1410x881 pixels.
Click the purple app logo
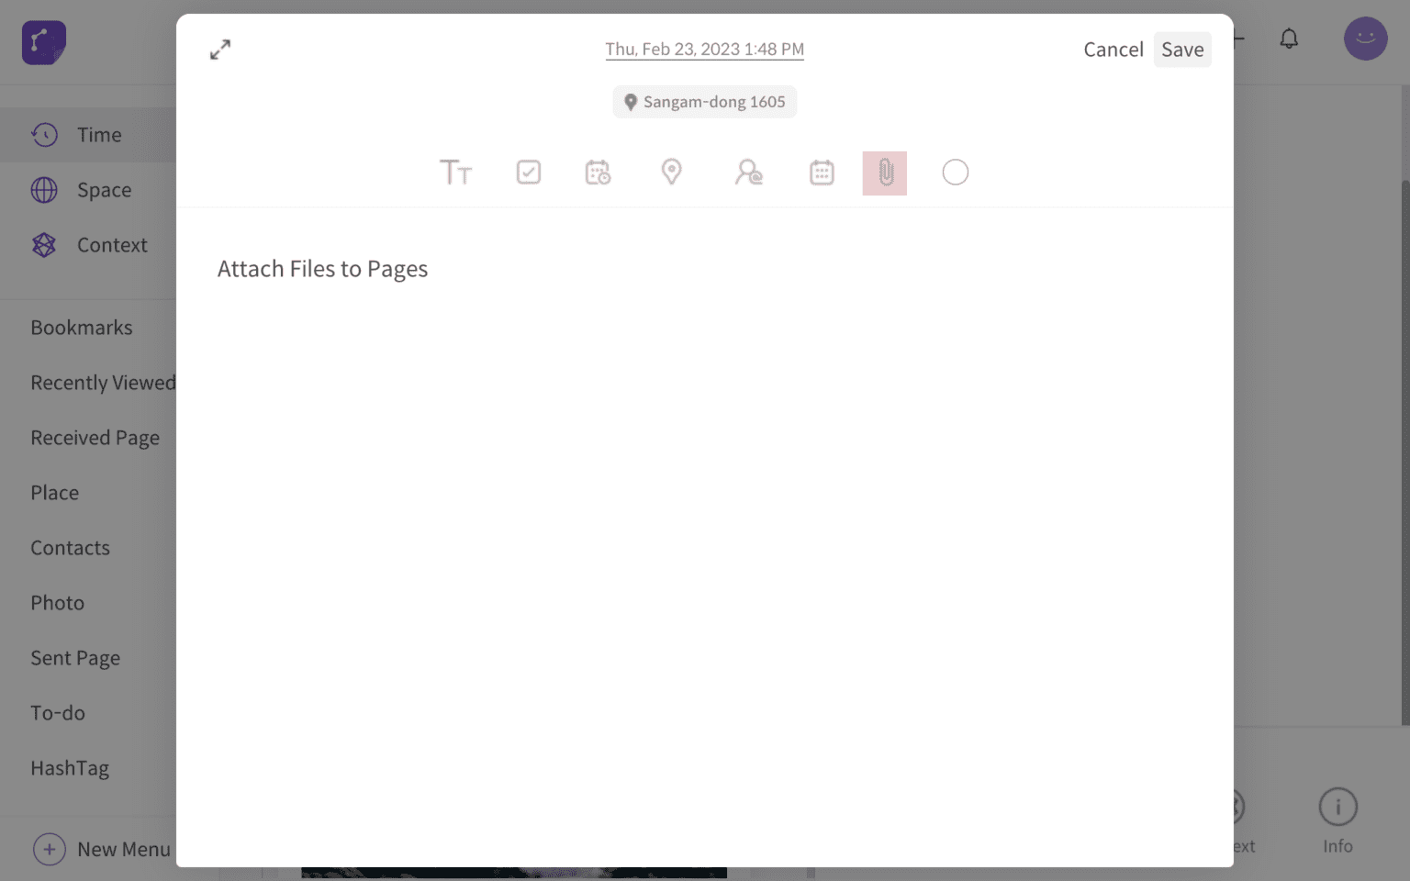tap(44, 42)
